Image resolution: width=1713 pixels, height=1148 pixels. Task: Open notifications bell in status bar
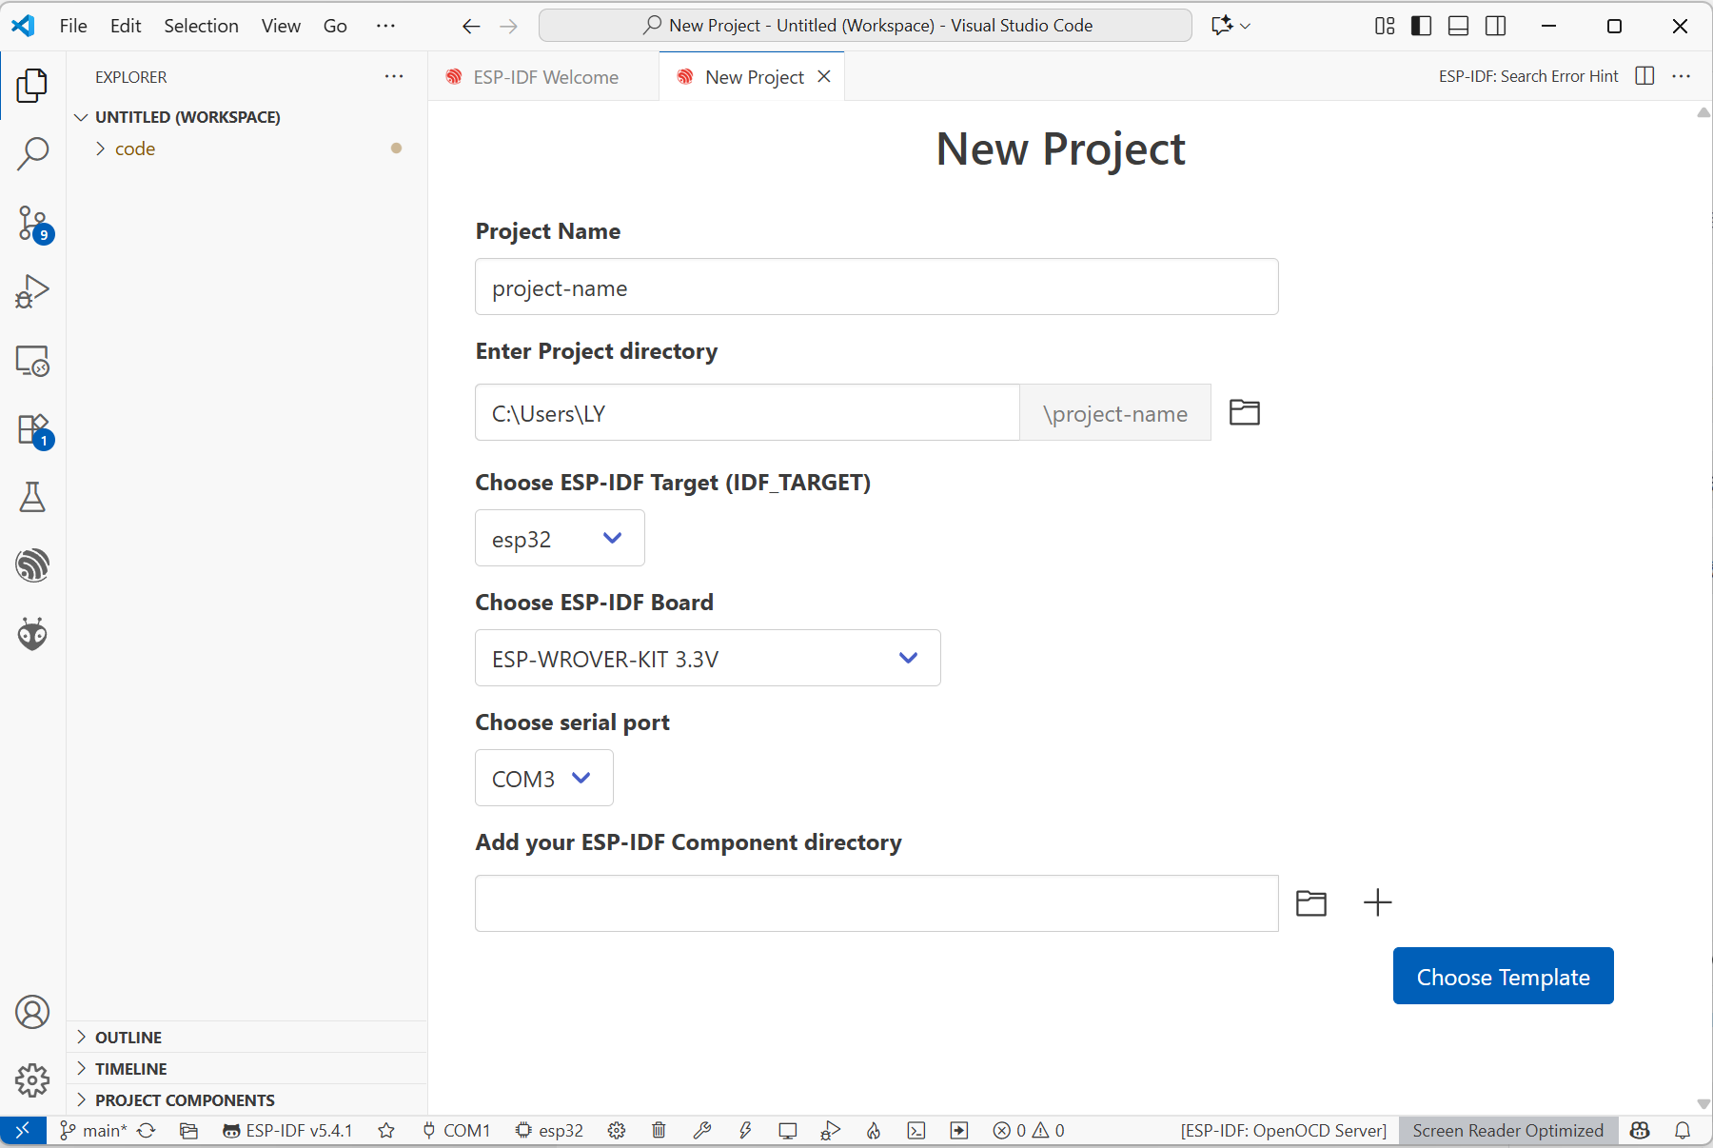click(x=1683, y=1130)
